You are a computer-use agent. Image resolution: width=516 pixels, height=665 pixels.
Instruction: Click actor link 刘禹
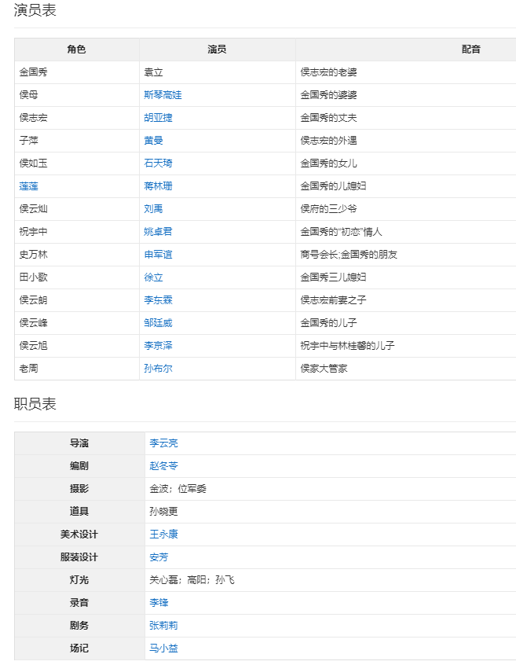tap(153, 209)
